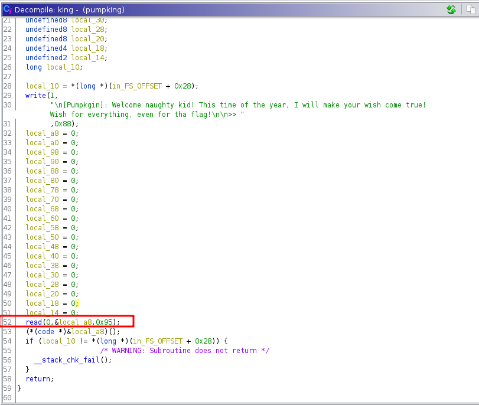Click line number 52 in the gutter
479x405 pixels.
point(7,322)
